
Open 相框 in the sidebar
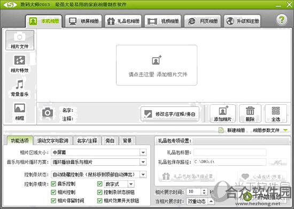pos(20,112)
